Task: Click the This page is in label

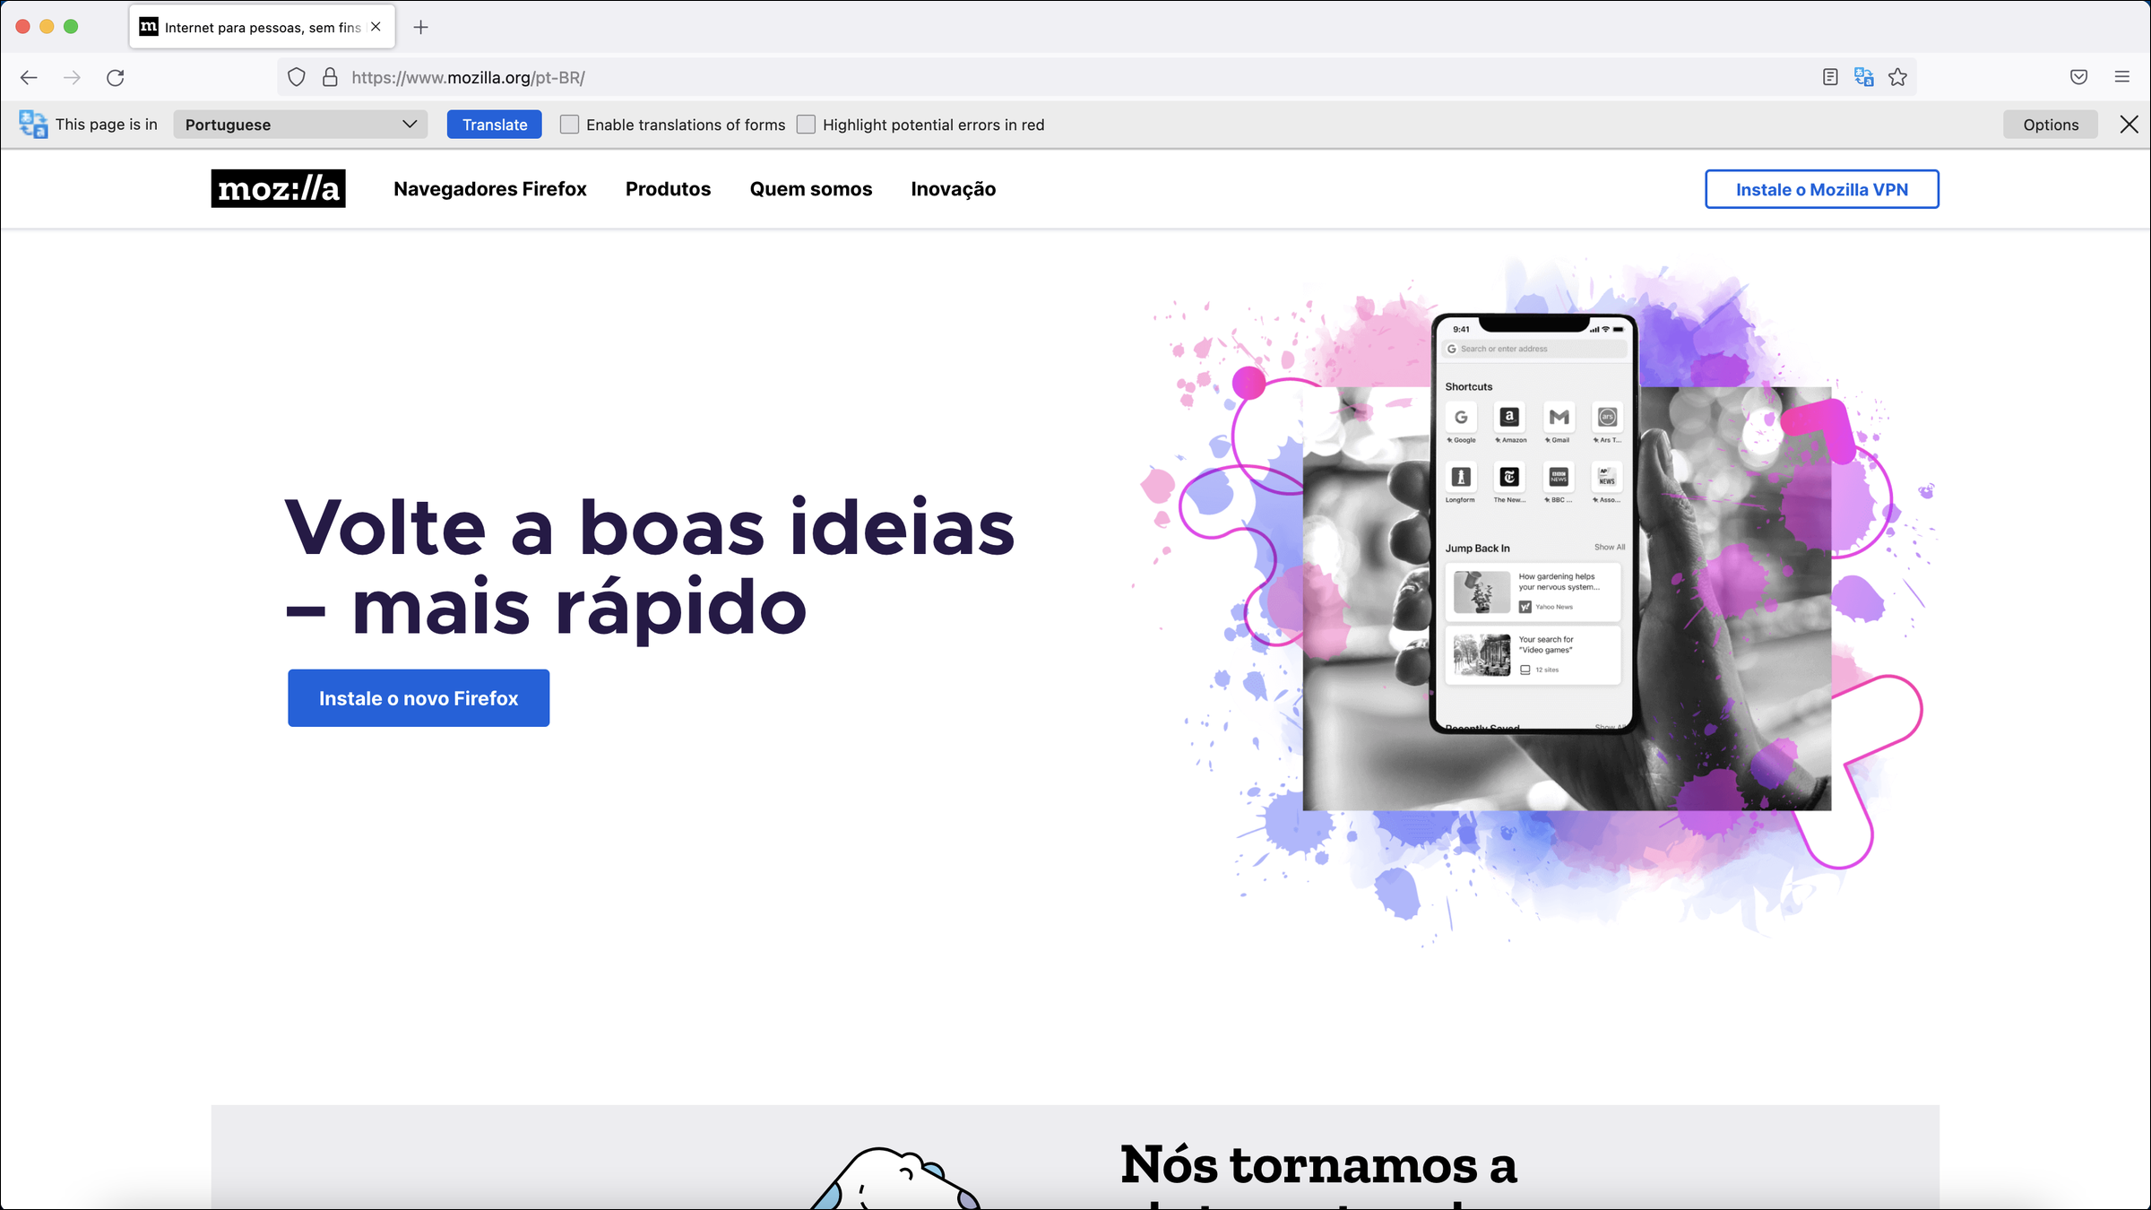Action: click(107, 125)
